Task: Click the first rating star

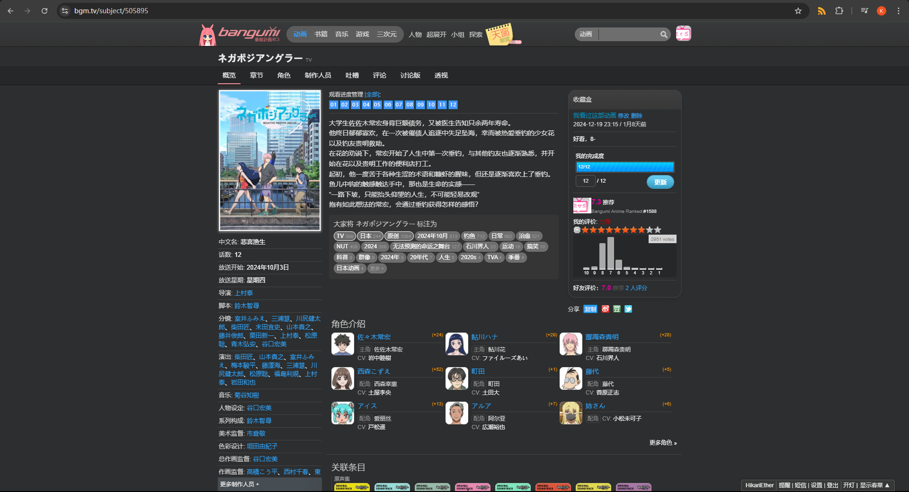Action: (x=585, y=230)
